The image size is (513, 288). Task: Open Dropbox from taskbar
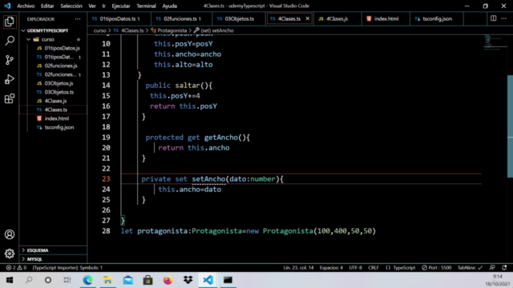pos(188,280)
